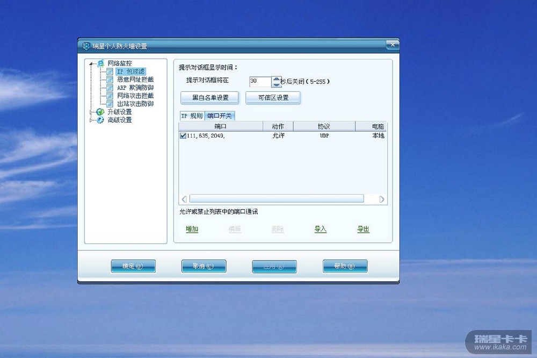Collapse the 网络监控 tree node
Viewport: 537px width, 358px height.
click(91, 64)
